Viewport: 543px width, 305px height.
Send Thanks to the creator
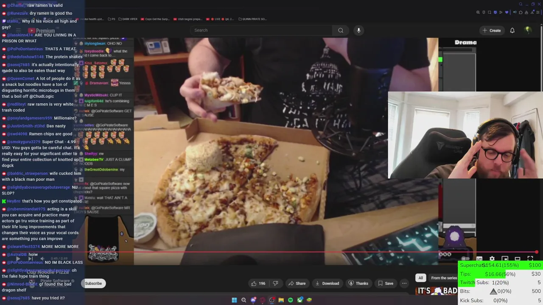[x=358, y=283]
